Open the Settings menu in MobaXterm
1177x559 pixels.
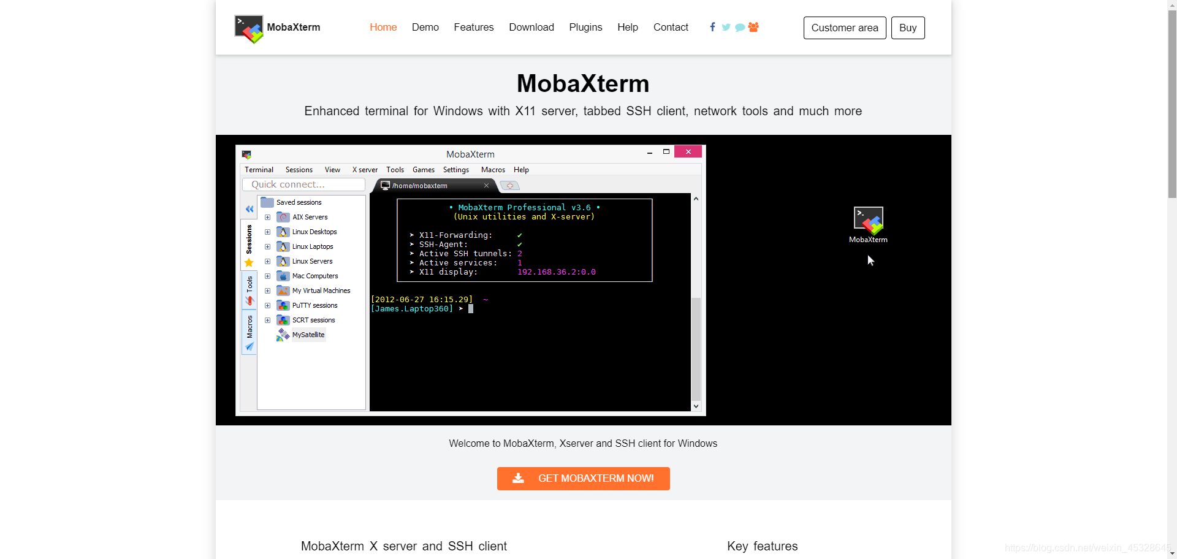tap(456, 170)
